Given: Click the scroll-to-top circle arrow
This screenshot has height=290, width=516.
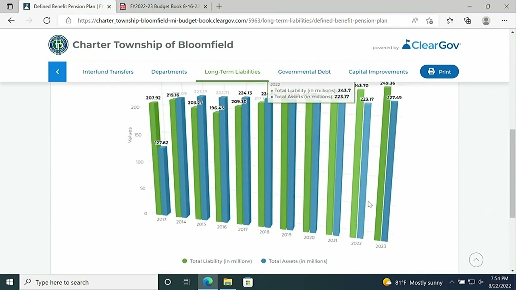Looking at the screenshot, I should pyautogui.click(x=476, y=260).
